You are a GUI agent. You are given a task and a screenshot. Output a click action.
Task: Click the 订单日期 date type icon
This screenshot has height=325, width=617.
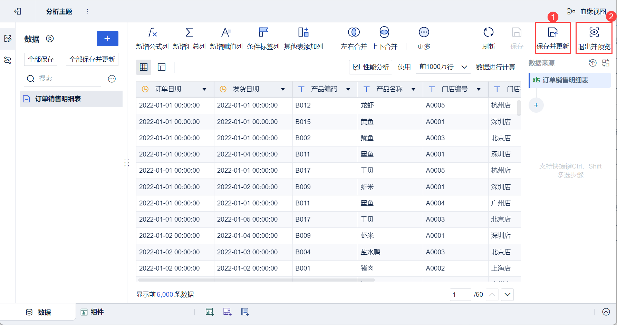145,89
